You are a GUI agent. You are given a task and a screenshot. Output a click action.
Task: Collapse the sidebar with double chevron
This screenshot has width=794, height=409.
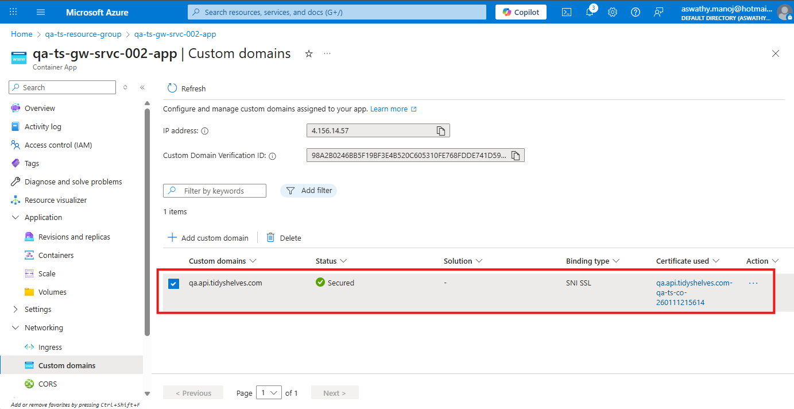point(142,87)
